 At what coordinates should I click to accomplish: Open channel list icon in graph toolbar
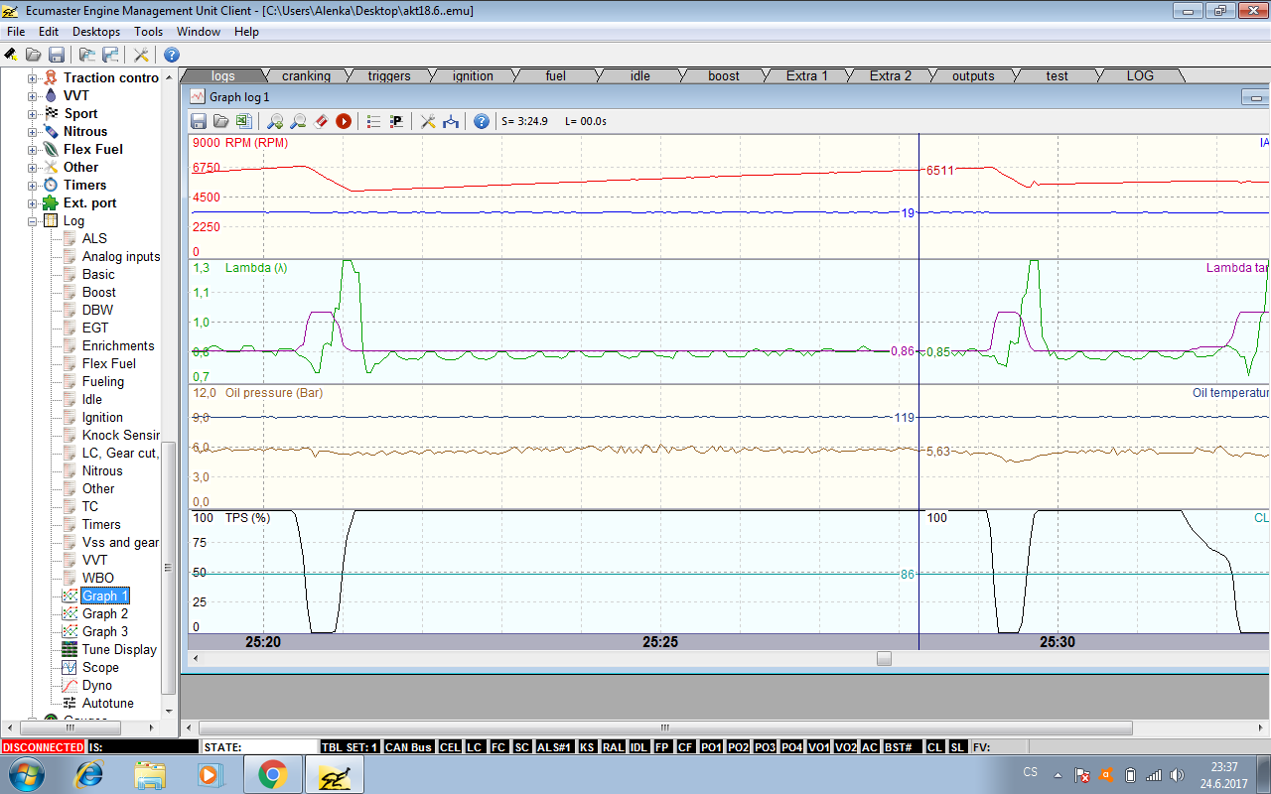[373, 121]
